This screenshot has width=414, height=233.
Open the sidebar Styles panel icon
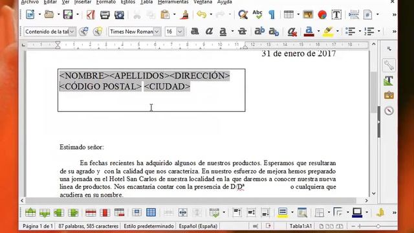pyautogui.click(x=389, y=80)
